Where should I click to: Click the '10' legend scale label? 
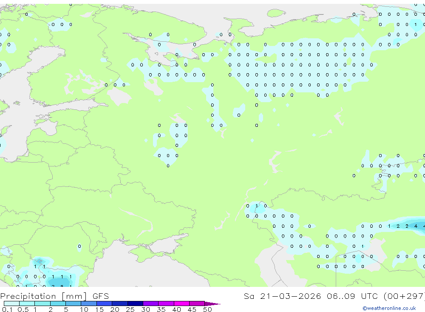click(x=84, y=309)
